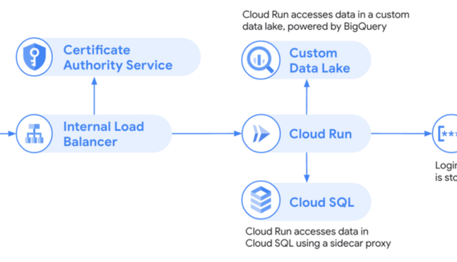This screenshot has width=457, height=262.
Task: Select the Internal Load Balancer label
Action: [x=104, y=134]
